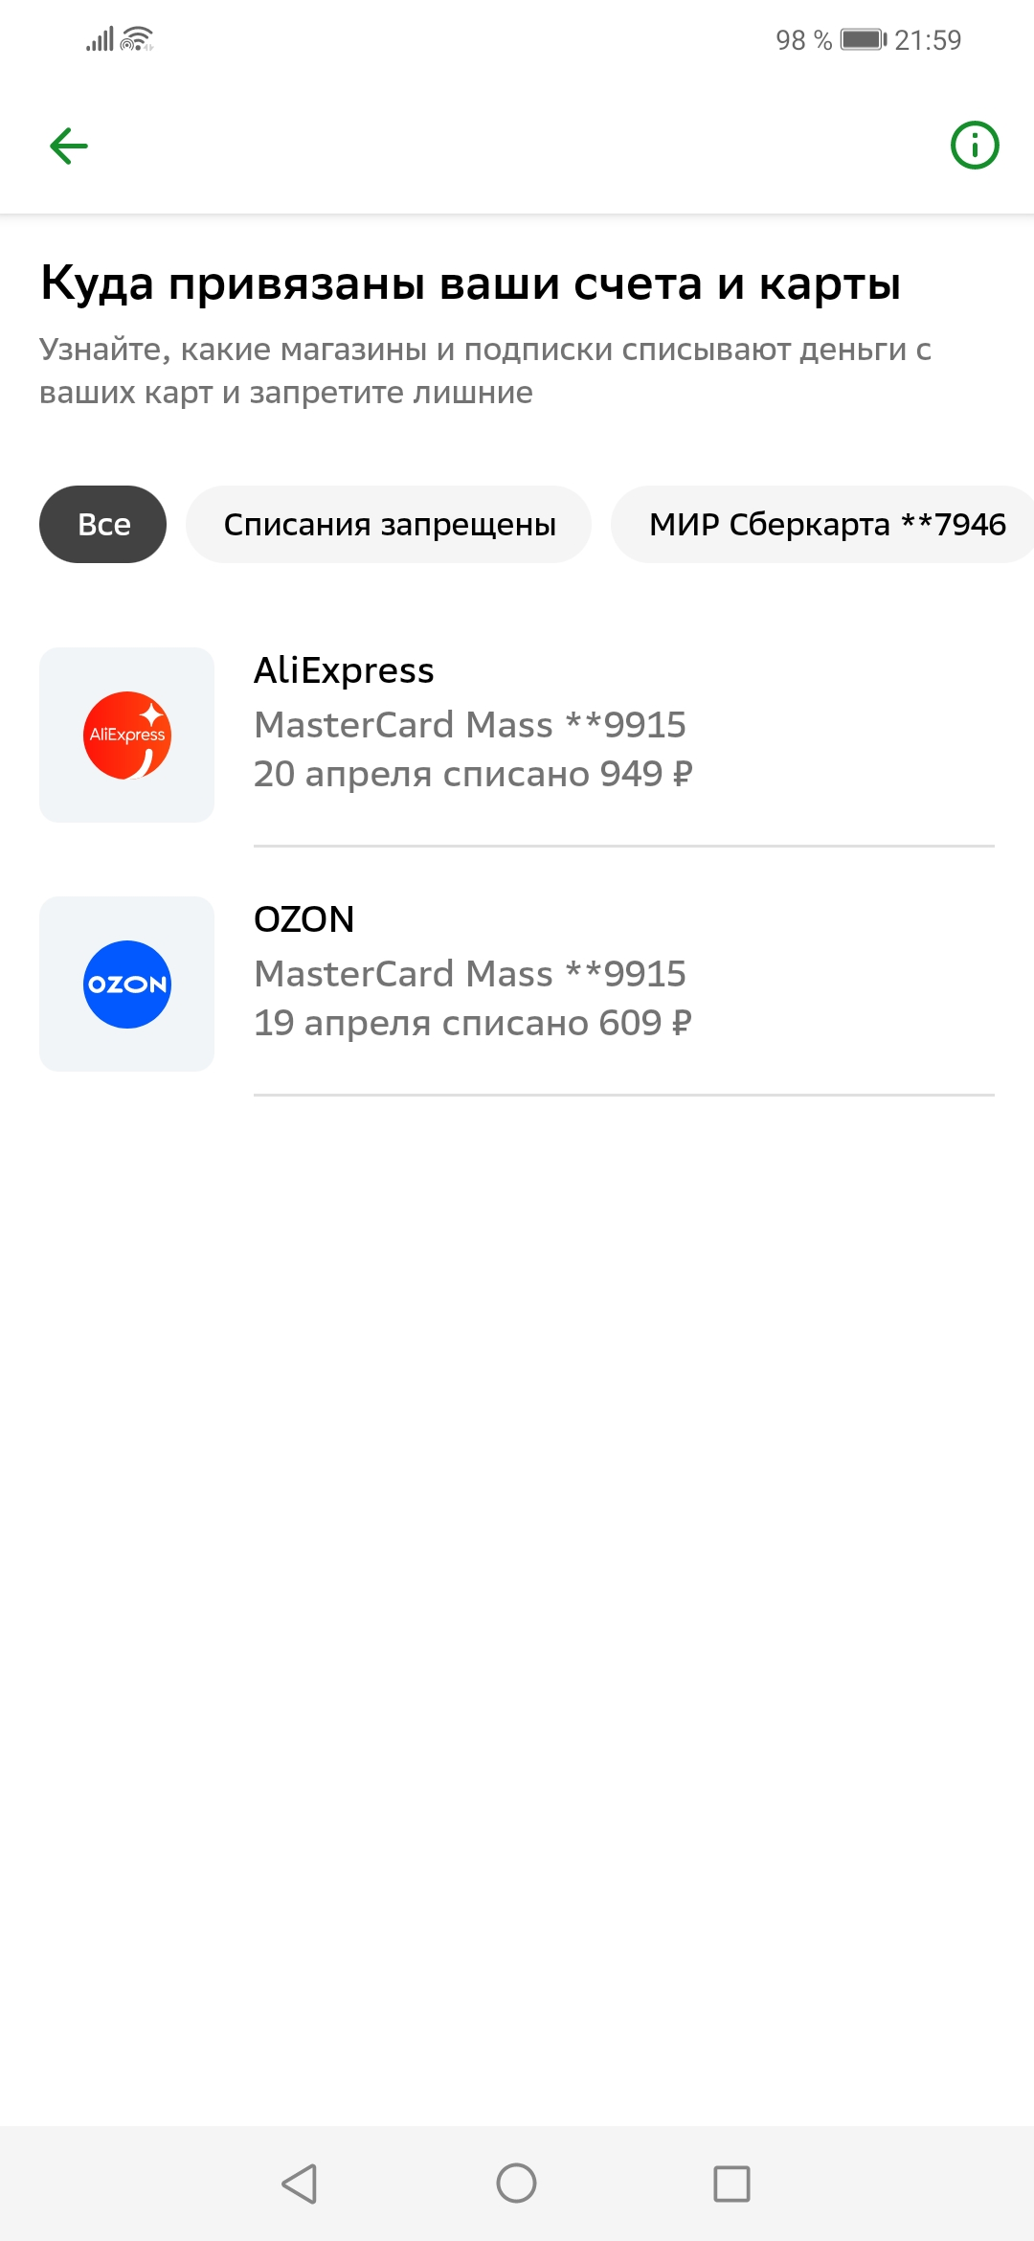Tap the OZON logo thumbnail
Screen dimensions: 1034x2241
pos(126,984)
